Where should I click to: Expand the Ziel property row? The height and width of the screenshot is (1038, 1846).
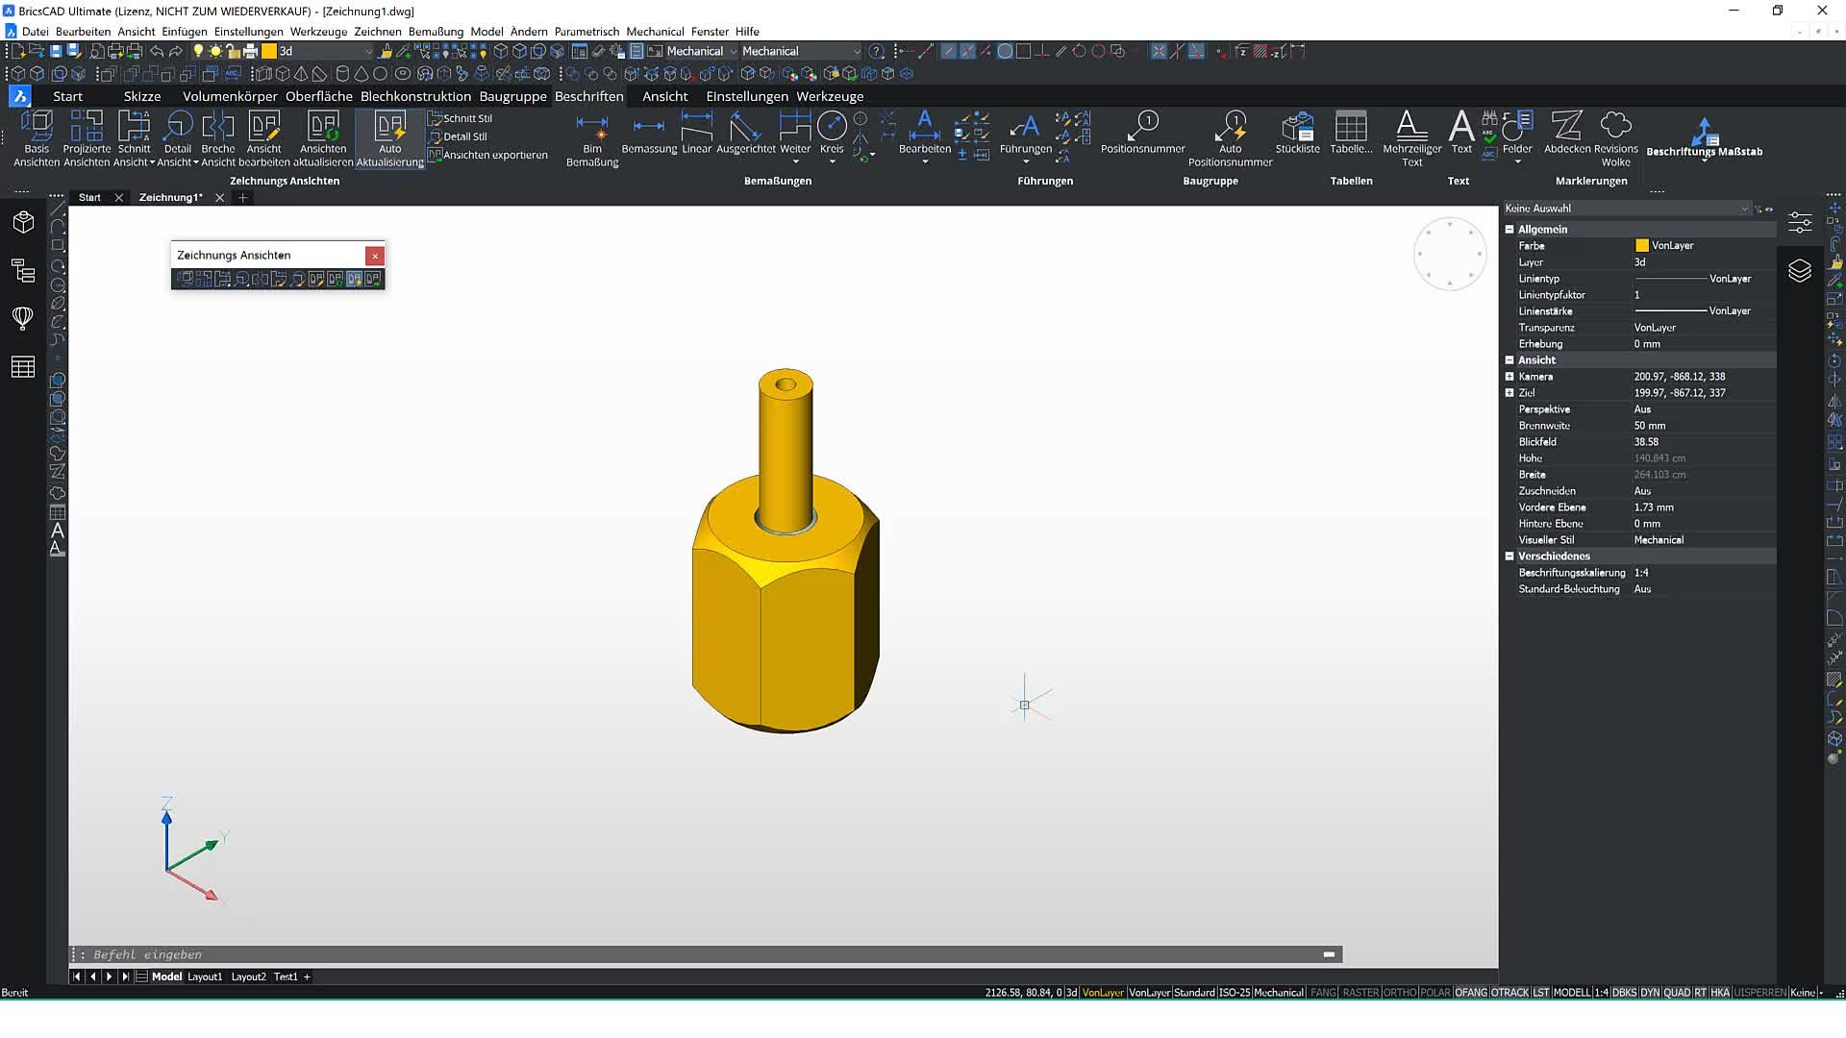coord(1509,393)
